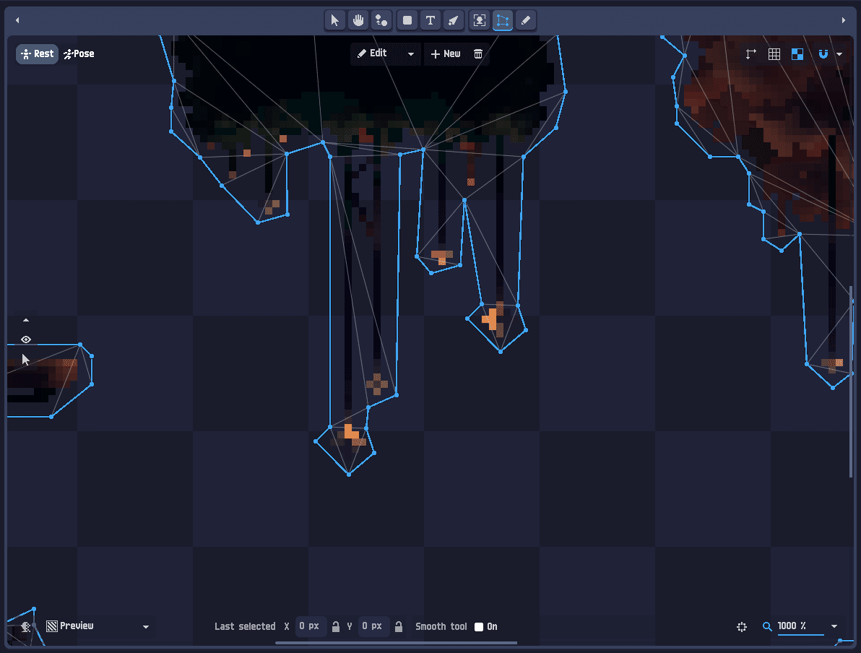Click the portrait frame tool

click(480, 21)
